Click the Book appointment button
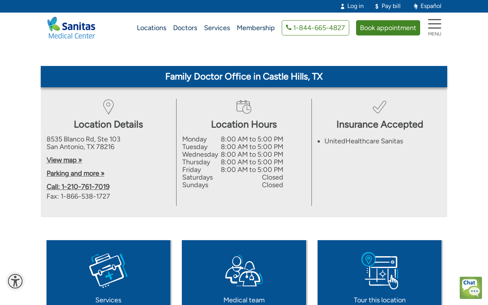This screenshot has height=305, width=488. [388, 28]
